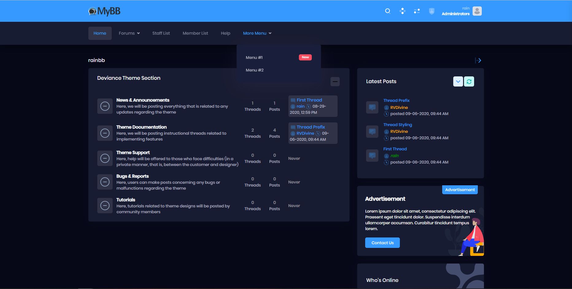This screenshot has height=289, width=572.
Task: Expand the Forums dropdown menu
Action: (x=129, y=33)
